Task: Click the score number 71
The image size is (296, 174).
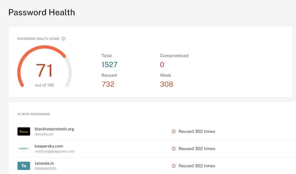Action: [x=44, y=71]
